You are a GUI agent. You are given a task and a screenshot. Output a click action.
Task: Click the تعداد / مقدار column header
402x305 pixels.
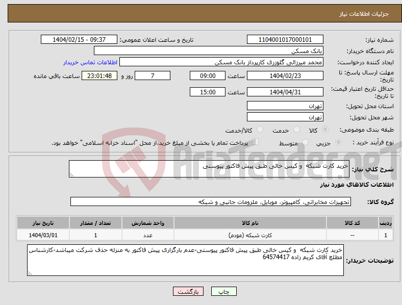pyautogui.click(x=95, y=223)
